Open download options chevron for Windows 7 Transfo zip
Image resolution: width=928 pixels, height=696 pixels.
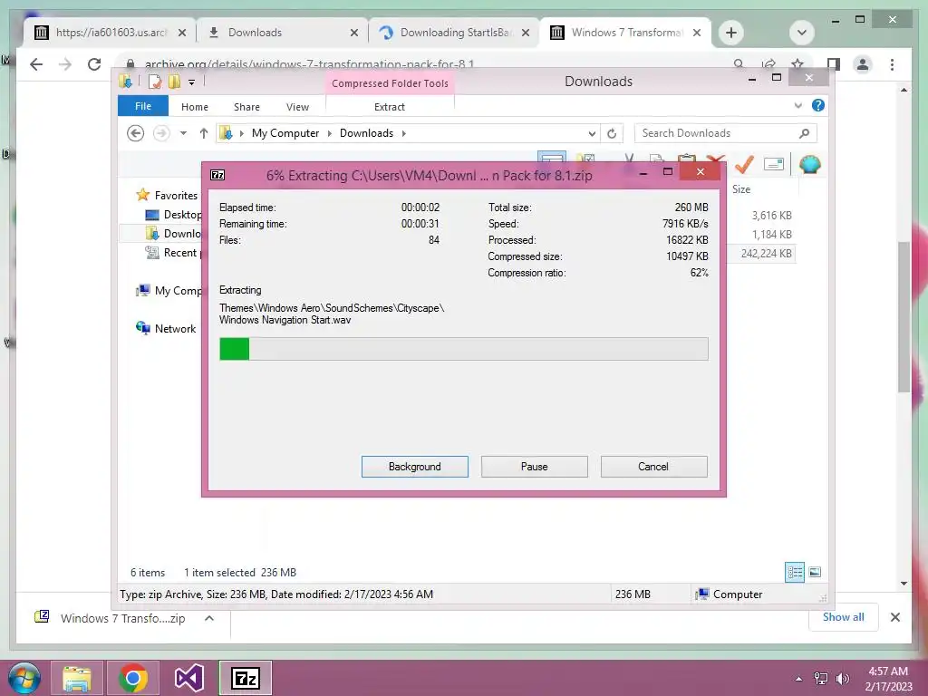pyautogui.click(x=209, y=618)
